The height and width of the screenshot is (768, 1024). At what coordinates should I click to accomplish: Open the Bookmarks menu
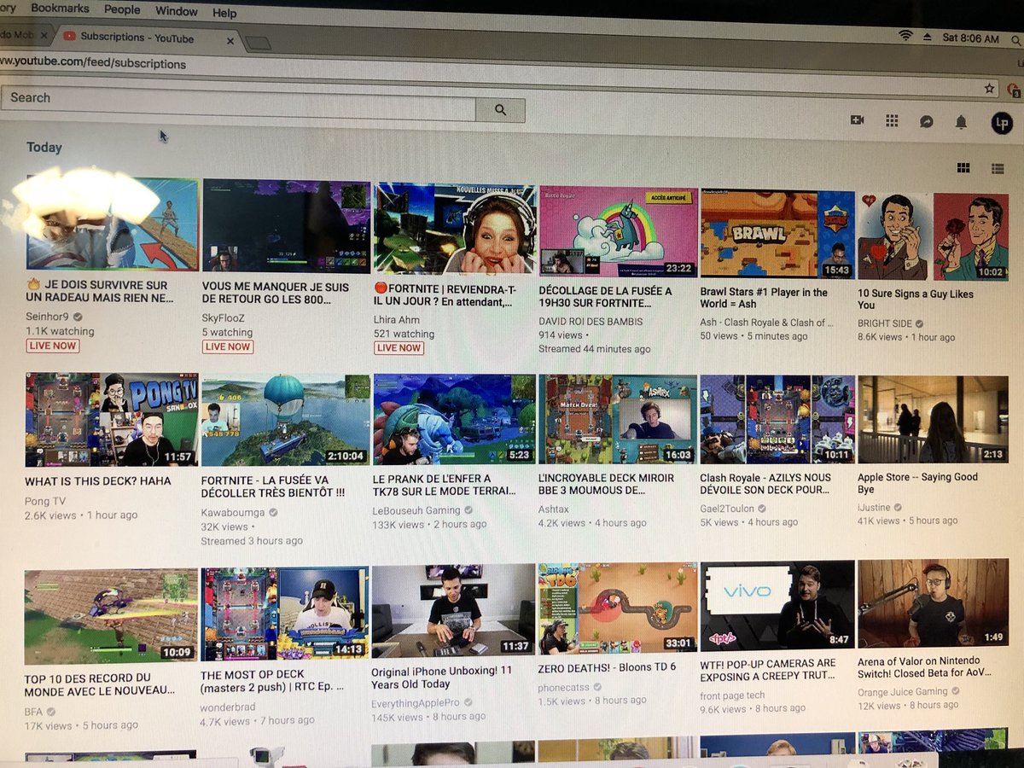click(59, 8)
